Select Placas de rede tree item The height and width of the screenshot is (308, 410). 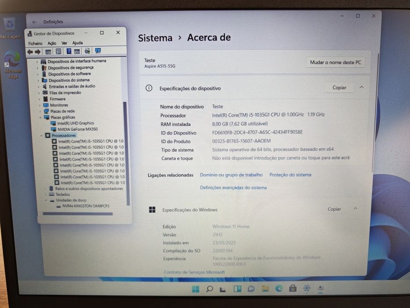point(62,111)
